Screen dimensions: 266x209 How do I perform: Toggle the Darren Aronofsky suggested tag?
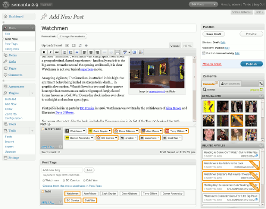172,194
